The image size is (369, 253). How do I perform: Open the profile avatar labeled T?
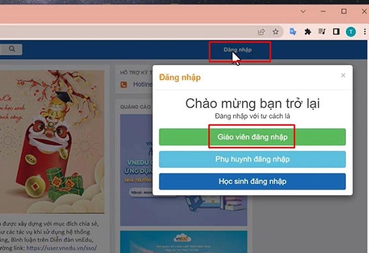351,32
